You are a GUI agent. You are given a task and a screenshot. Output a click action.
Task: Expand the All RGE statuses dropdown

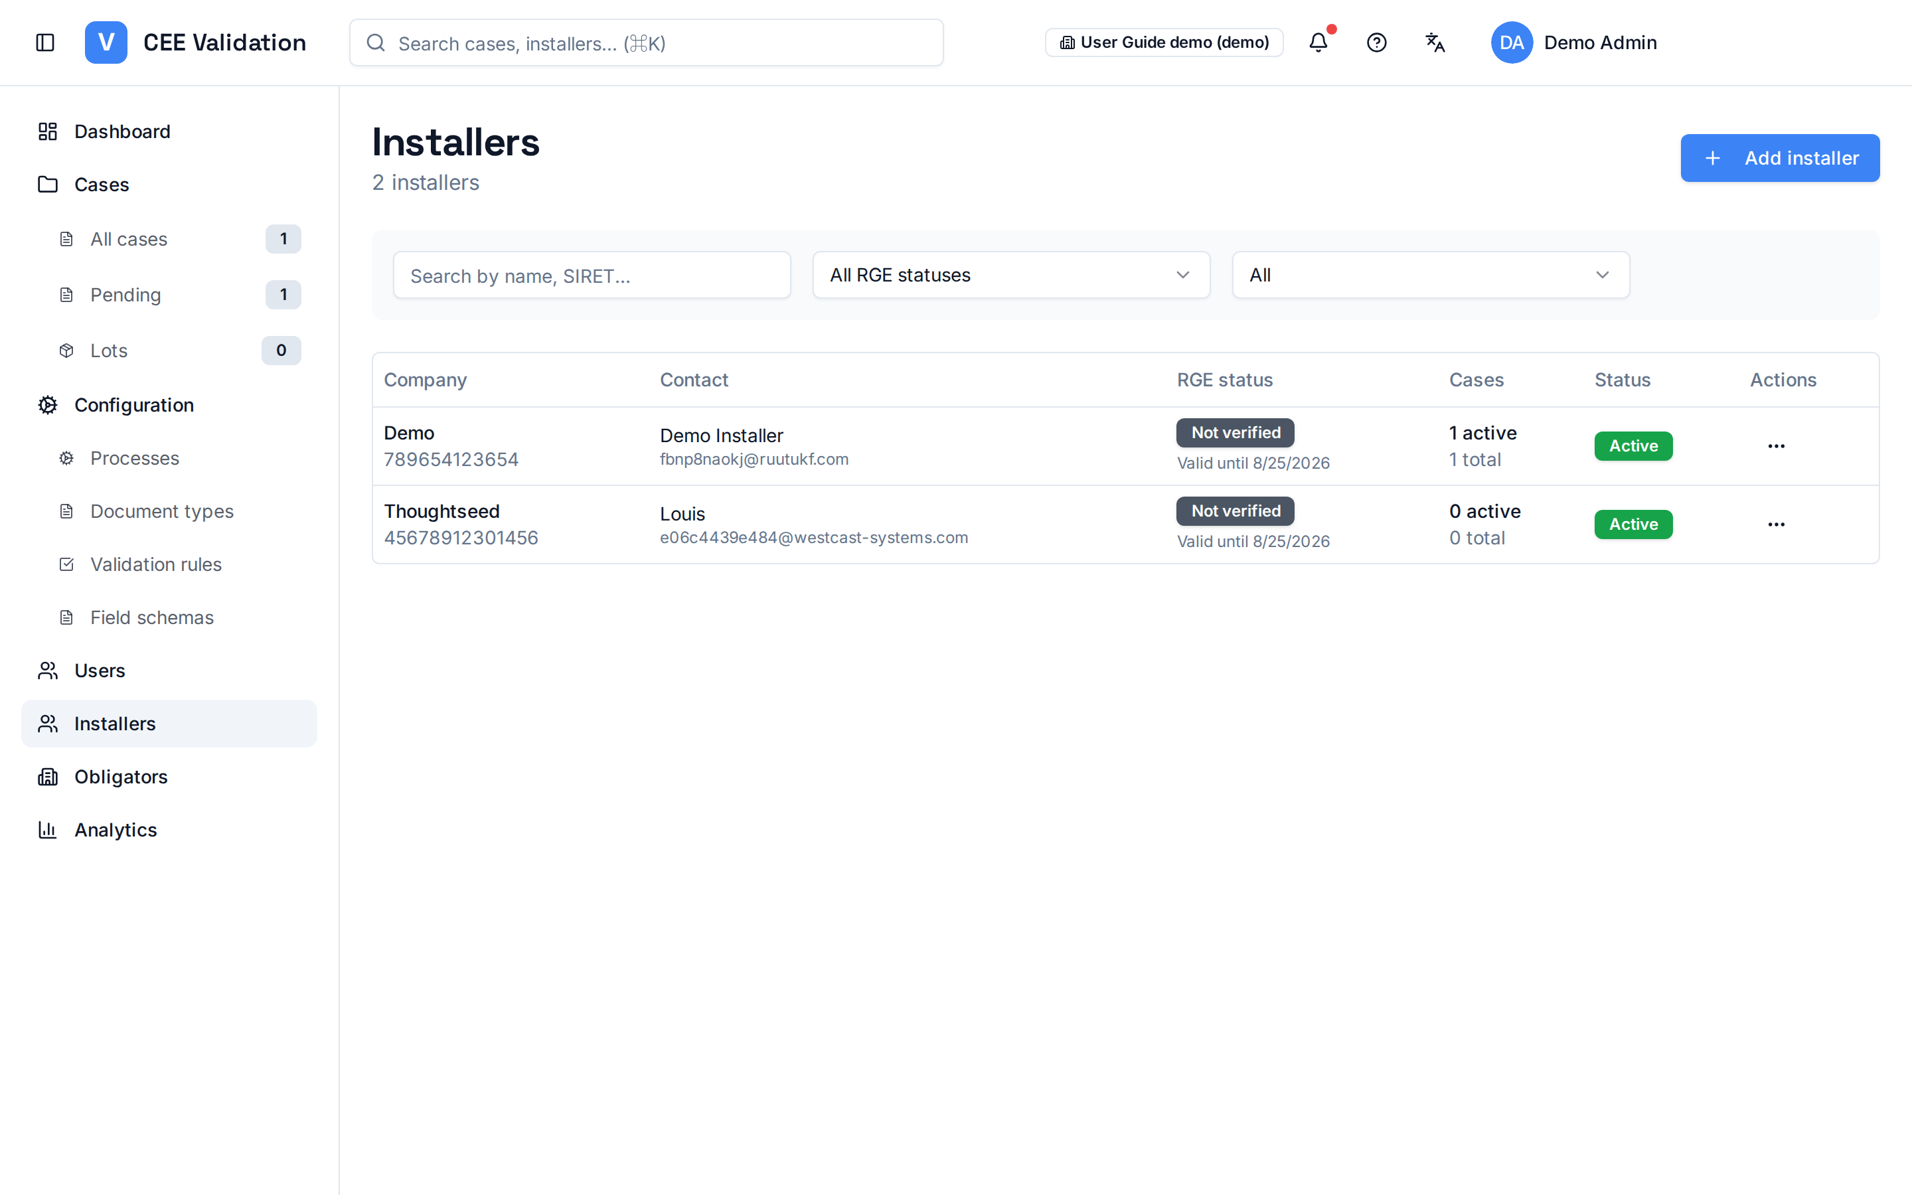[x=1011, y=275]
